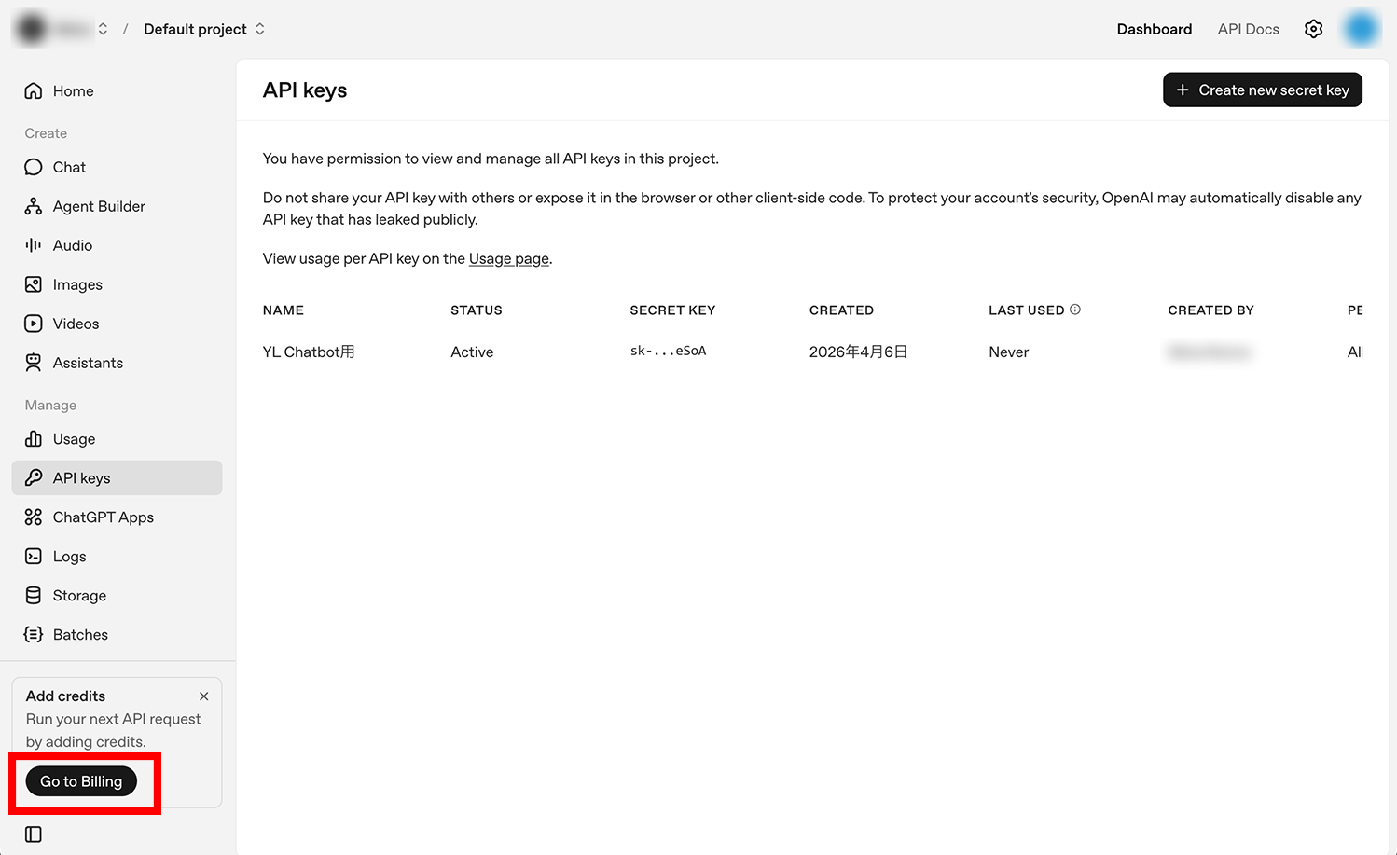This screenshot has height=855, width=1397.
Task: Dismiss the Add credits card
Action: [x=203, y=696]
